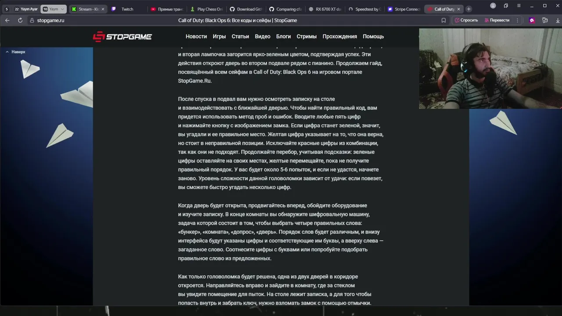Open the tab overview icon in the title bar
The image size is (562, 316).
(506, 6)
